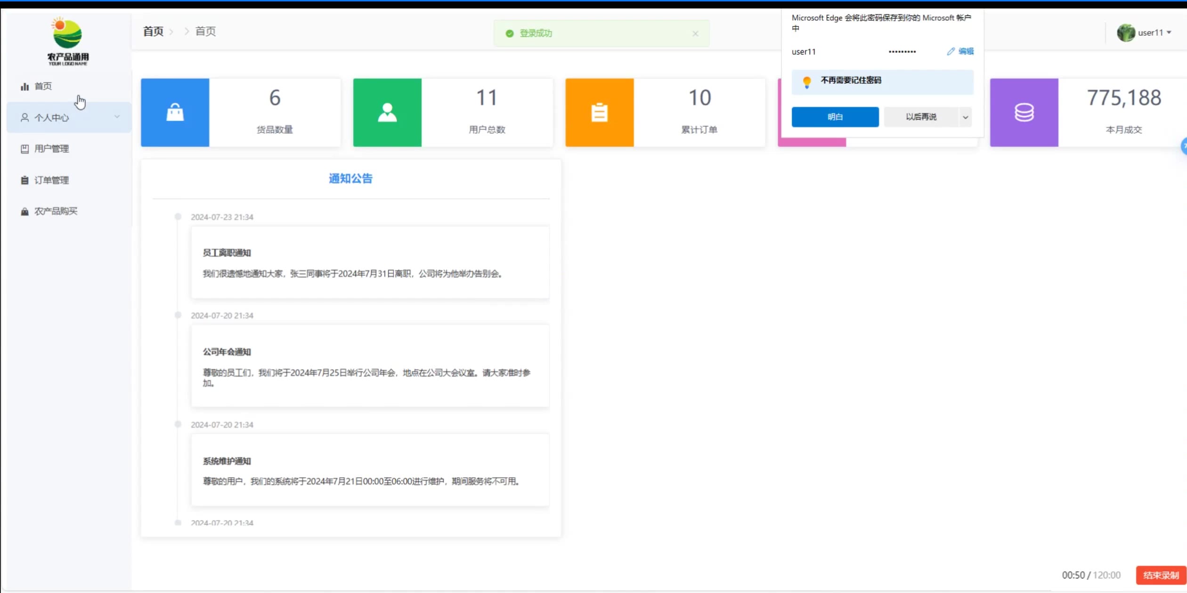1187x593 pixels.
Task: Open the user11 account dropdown
Action: click(x=1149, y=32)
